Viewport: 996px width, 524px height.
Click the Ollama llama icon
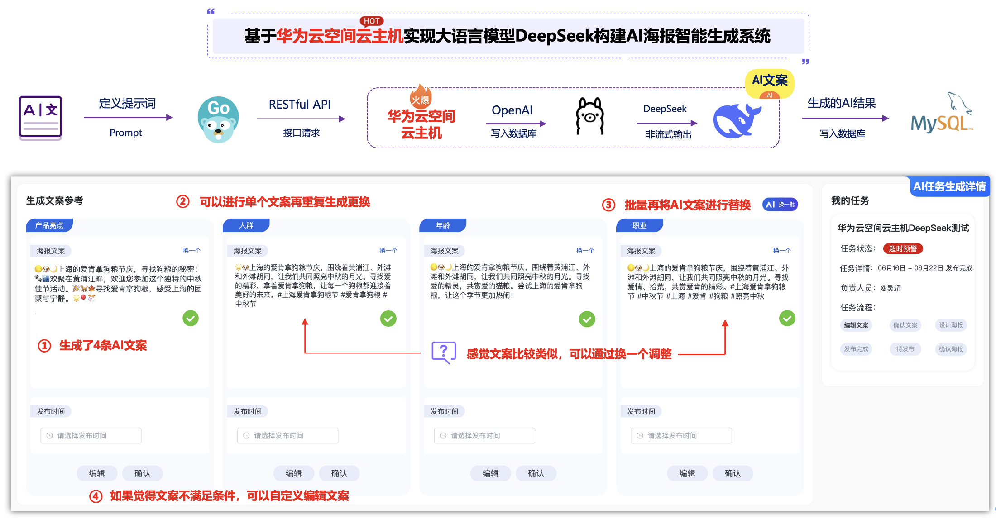[589, 117]
